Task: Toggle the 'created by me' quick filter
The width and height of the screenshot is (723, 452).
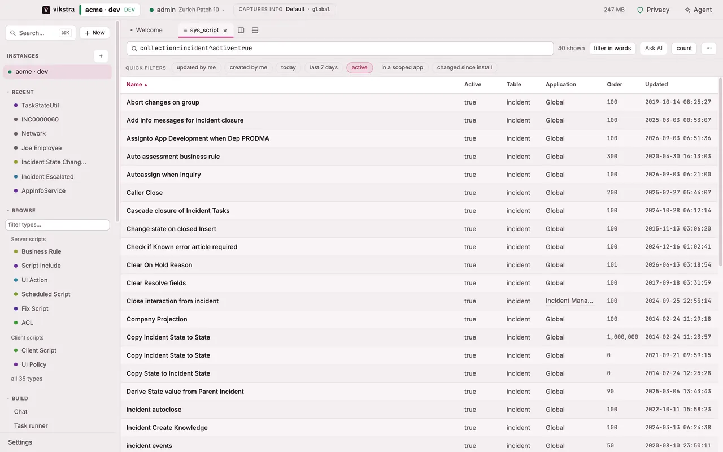Action: tap(249, 68)
